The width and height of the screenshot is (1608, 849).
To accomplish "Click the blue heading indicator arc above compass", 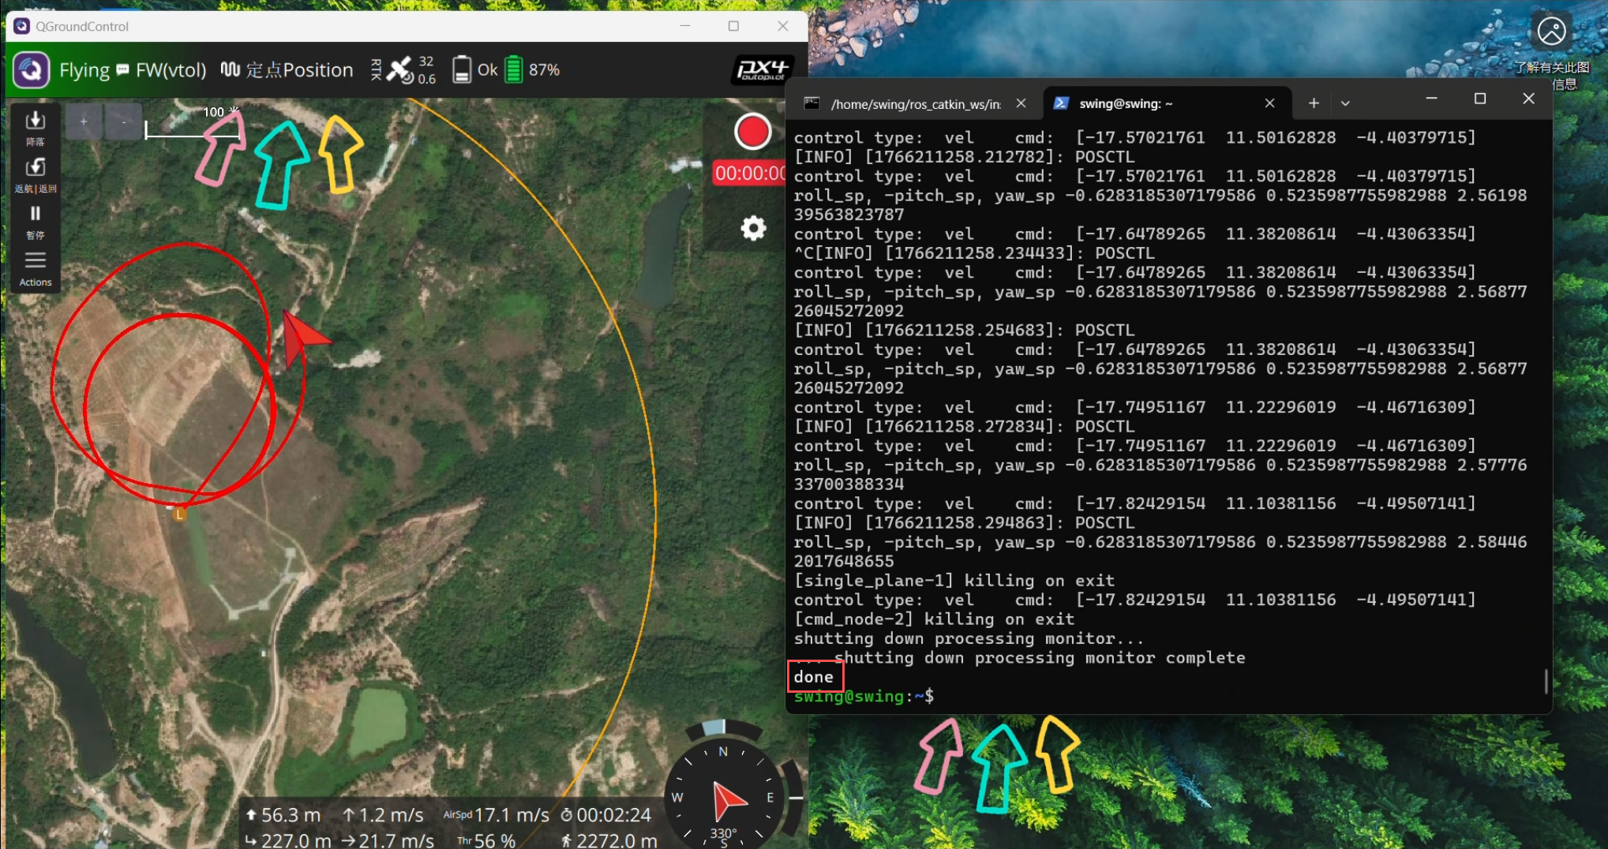I will [714, 727].
